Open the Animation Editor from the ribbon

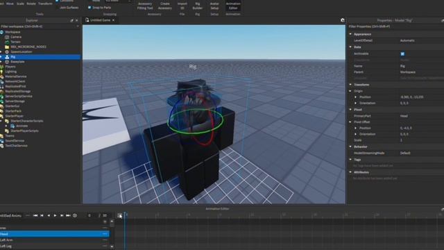(x=233, y=6)
